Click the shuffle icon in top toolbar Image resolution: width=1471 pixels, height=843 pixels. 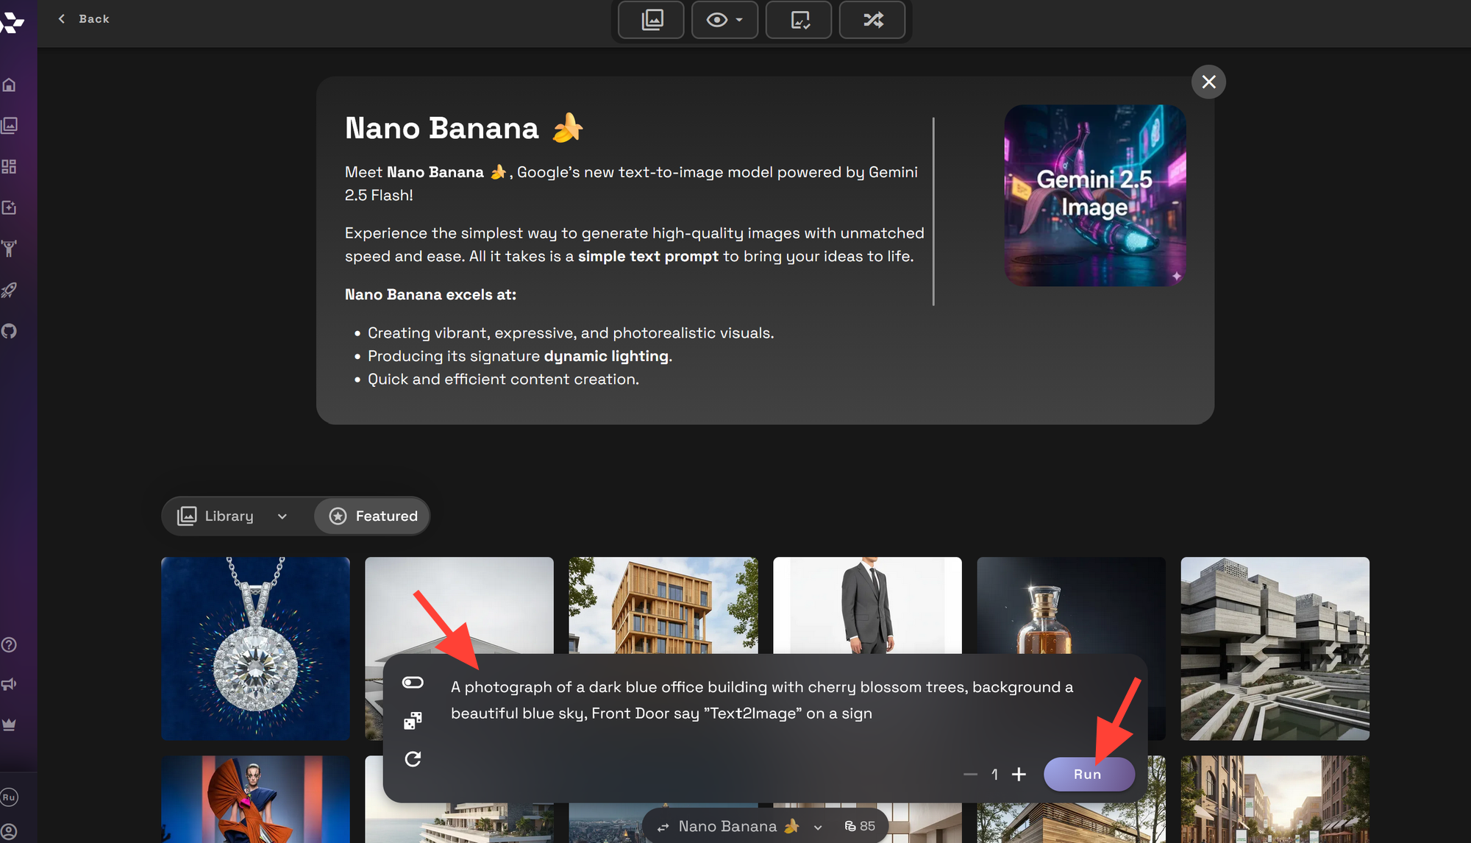[x=872, y=20]
